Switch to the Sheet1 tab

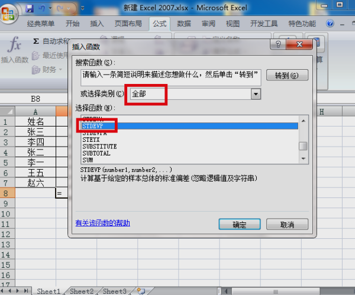49,291
